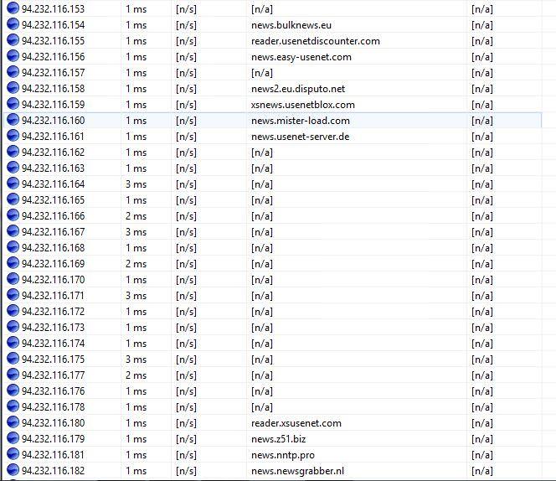The height and width of the screenshot is (481, 556).
Task: Click the globe icon beside 94.232.116.166
Action: 13,215
